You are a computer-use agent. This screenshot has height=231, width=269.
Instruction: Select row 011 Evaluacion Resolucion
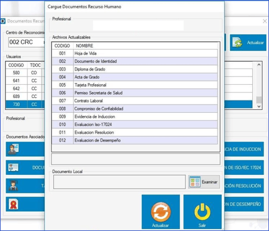(134, 133)
